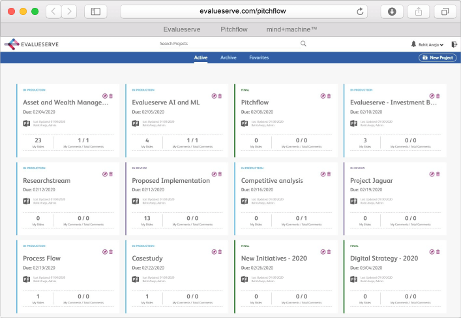Switch to the Archive tab

click(228, 57)
